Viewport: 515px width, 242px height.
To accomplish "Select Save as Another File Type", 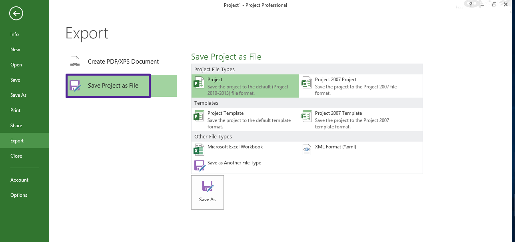I will click(x=234, y=163).
